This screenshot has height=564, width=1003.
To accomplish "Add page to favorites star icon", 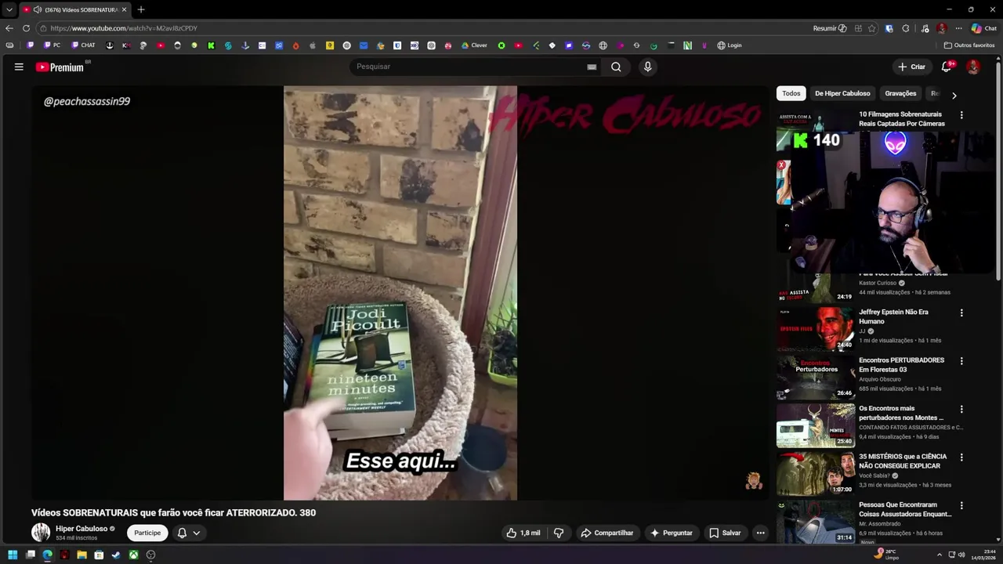I will (x=872, y=28).
